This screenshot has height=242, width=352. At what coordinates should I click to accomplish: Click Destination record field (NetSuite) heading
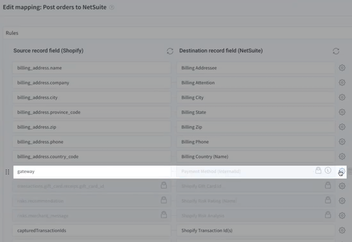point(221,51)
